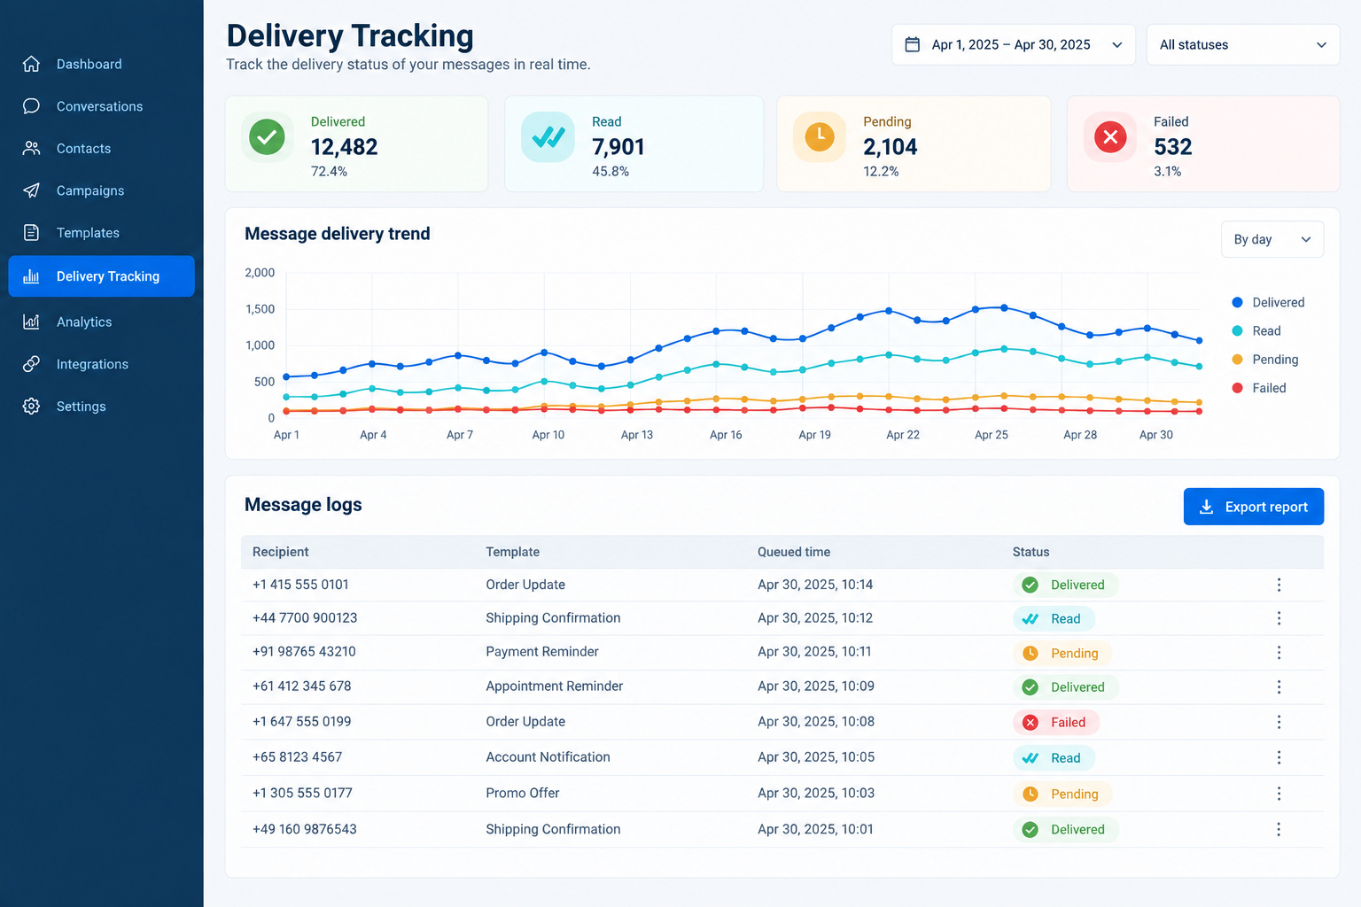Open row menu for +65 8123 4567
The width and height of the screenshot is (1361, 907).
(1279, 757)
